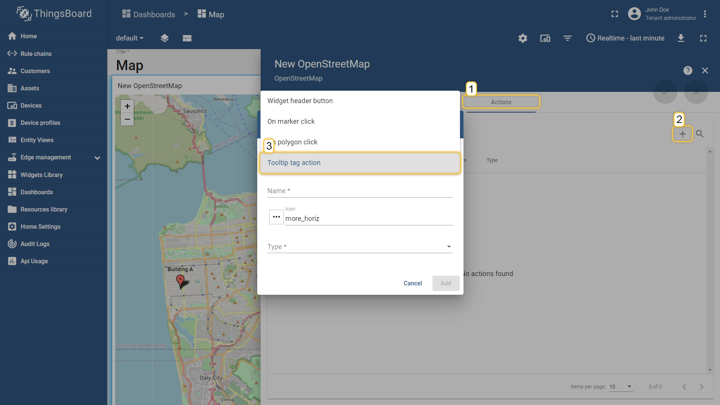720x405 pixels.
Task: Go to previous page of actions
Action: coord(684,387)
